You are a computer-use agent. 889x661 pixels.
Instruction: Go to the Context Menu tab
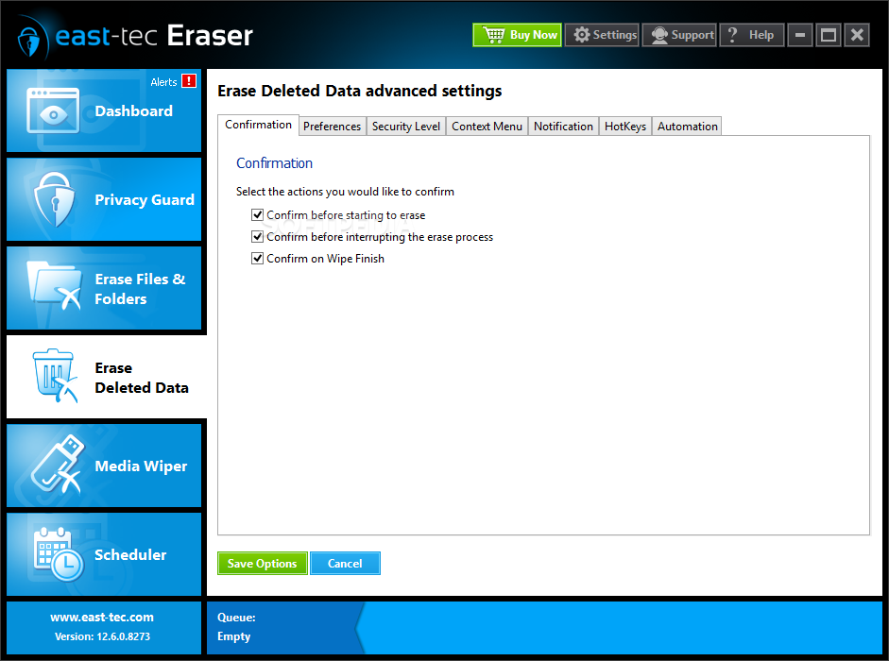pos(487,126)
